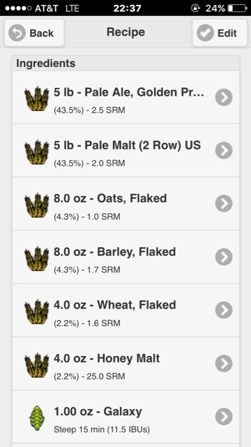Select the 8.0 oz Barley, Flaked entry
This screenshot has height=447, width=251.
pyautogui.click(x=125, y=257)
